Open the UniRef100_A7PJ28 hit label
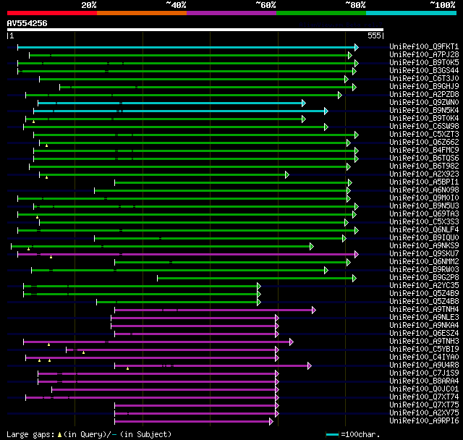The height and width of the screenshot is (440, 463). (x=424, y=54)
